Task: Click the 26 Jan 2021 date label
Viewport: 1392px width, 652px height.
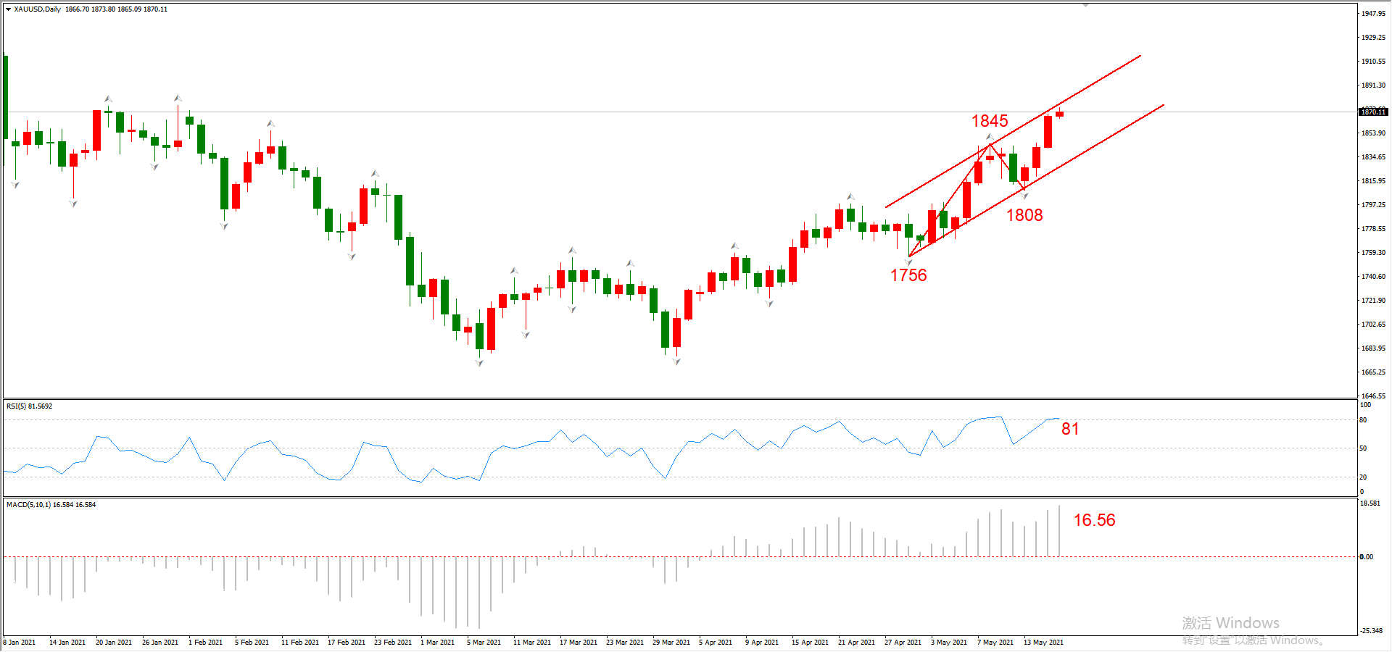Action: 160,643
